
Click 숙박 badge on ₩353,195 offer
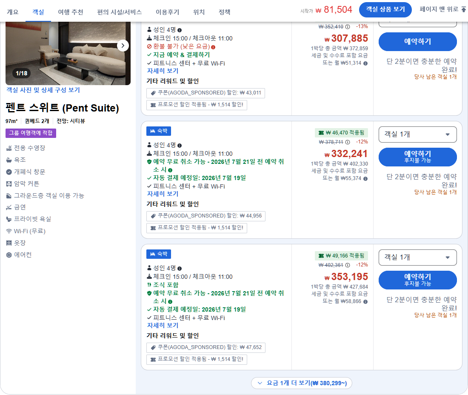coord(159,254)
